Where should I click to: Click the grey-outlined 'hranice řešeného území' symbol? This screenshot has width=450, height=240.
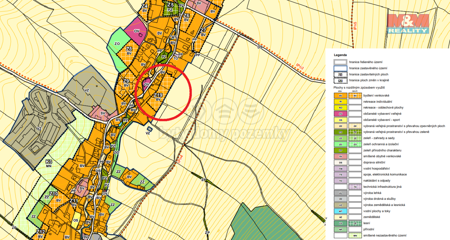(x=341, y=62)
